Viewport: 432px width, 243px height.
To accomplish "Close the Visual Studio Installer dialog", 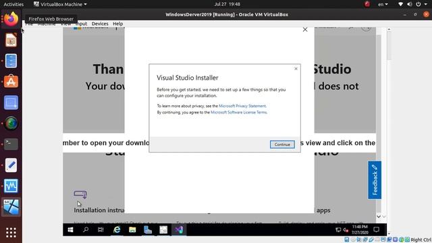I will pyautogui.click(x=296, y=69).
